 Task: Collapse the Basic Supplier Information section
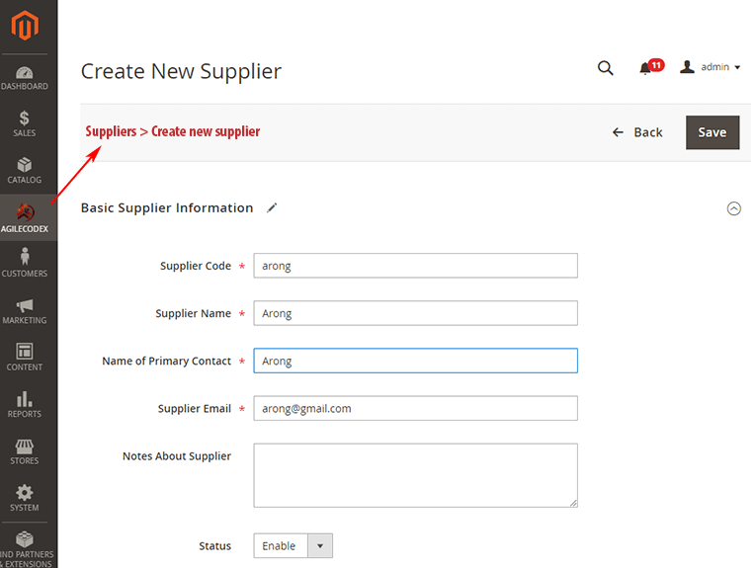734,208
